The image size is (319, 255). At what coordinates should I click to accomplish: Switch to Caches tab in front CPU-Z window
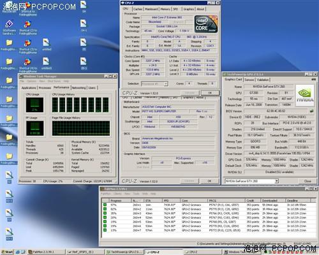(x=138, y=9)
